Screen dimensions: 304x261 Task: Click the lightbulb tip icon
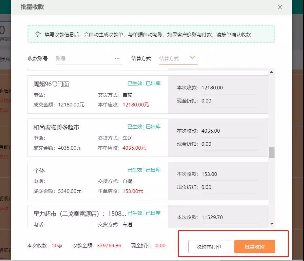tap(38, 34)
